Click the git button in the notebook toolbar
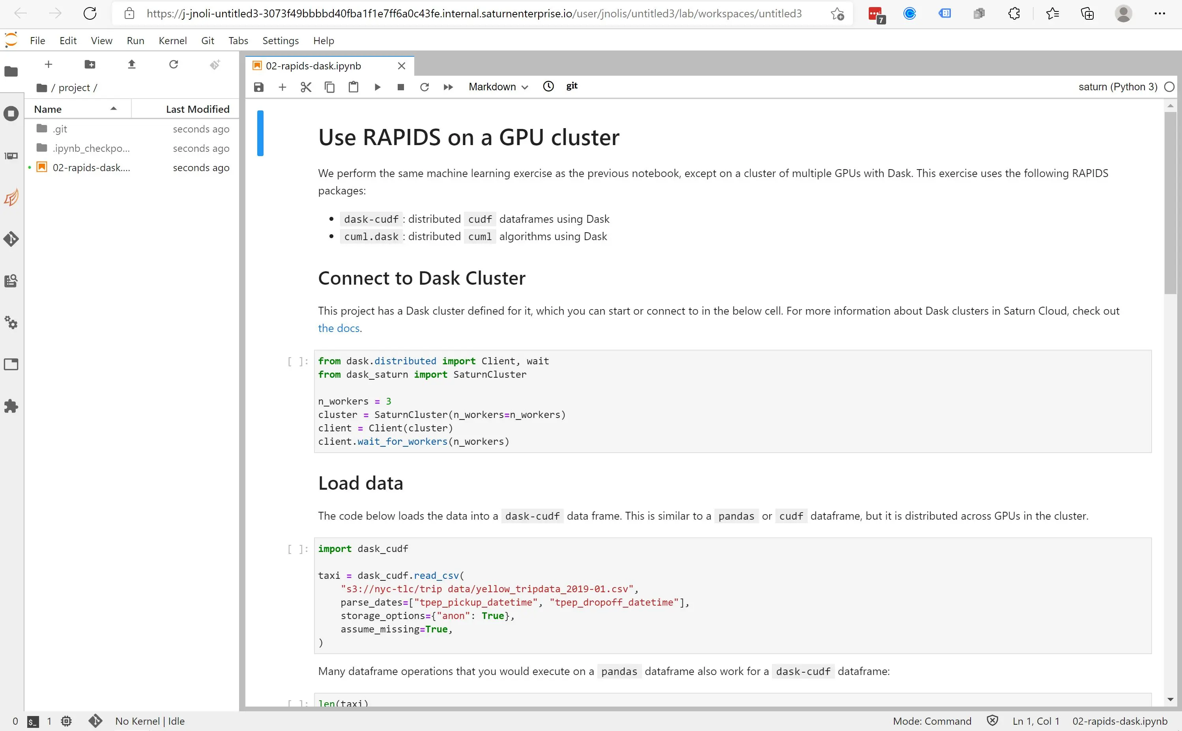This screenshot has height=731, width=1182. 572,86
